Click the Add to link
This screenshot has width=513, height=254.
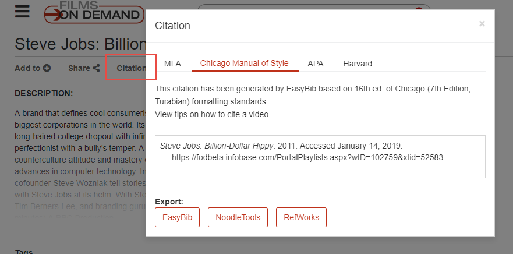(33, 68)
